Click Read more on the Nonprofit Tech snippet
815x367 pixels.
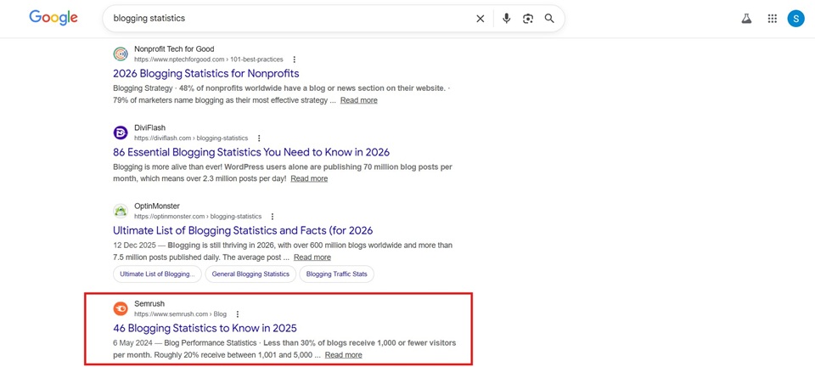pyautogui.click(x=358, y=100)
